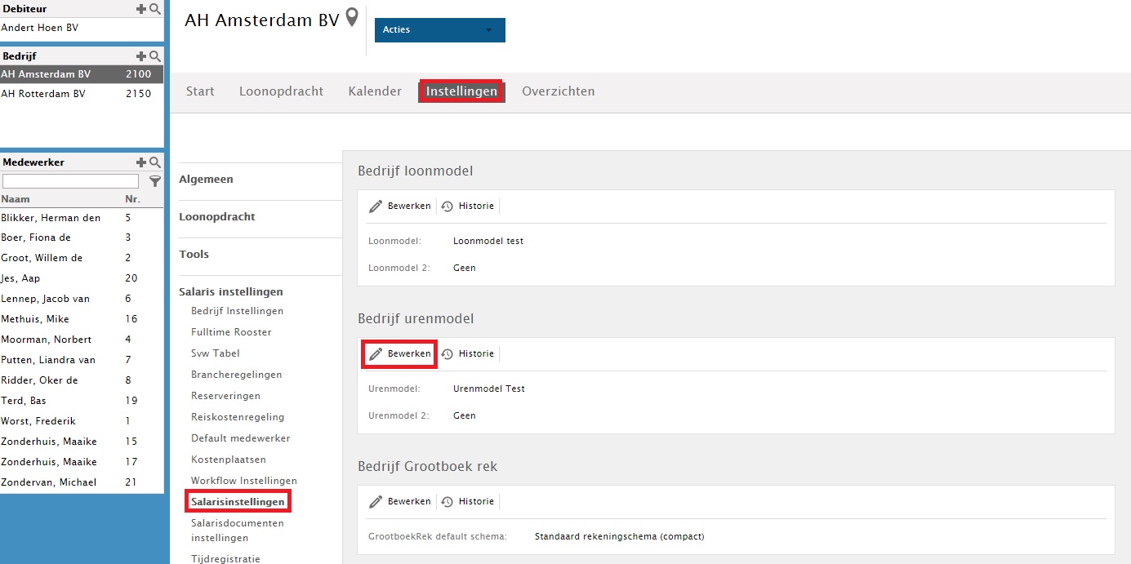Open Reiskostenregeling settings

coord(238,417)
